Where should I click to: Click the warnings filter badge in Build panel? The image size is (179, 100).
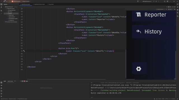[x=27, y=81]
